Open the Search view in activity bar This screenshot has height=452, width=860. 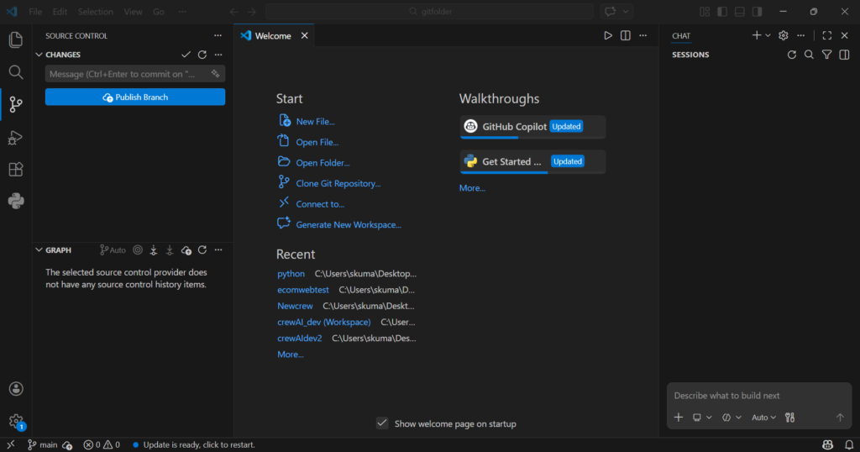(x=15, y=72)
